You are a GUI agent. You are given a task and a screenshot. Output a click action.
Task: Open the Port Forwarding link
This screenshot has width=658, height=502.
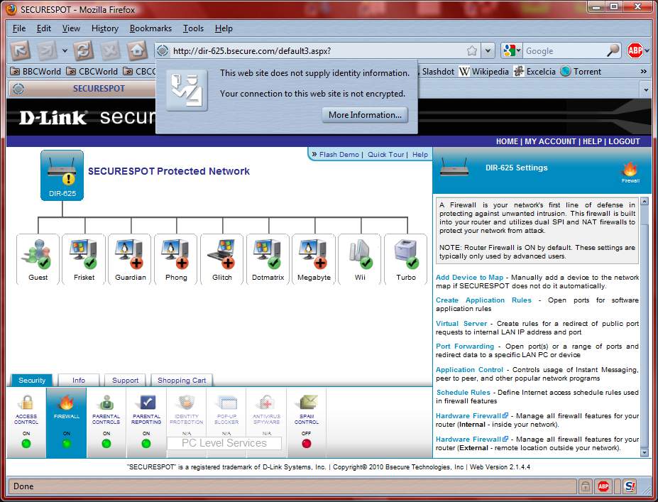pos(465,347)
